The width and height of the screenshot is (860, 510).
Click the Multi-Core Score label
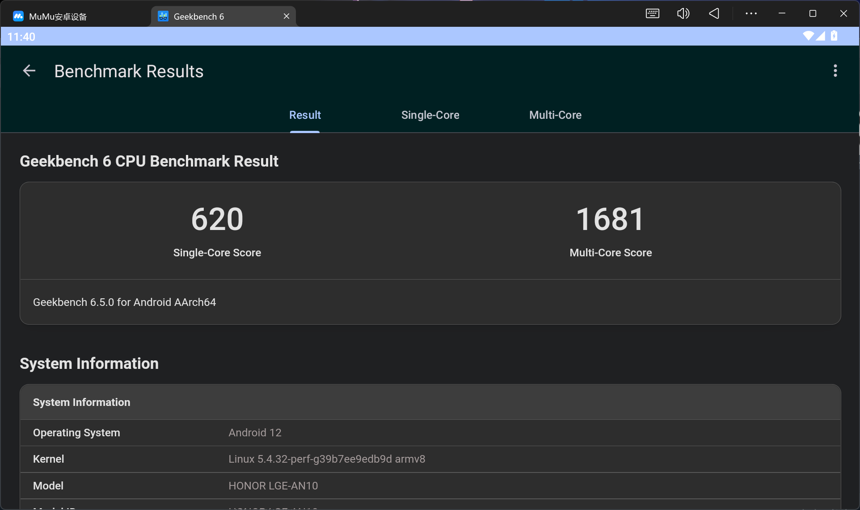(x=611, y=253)
